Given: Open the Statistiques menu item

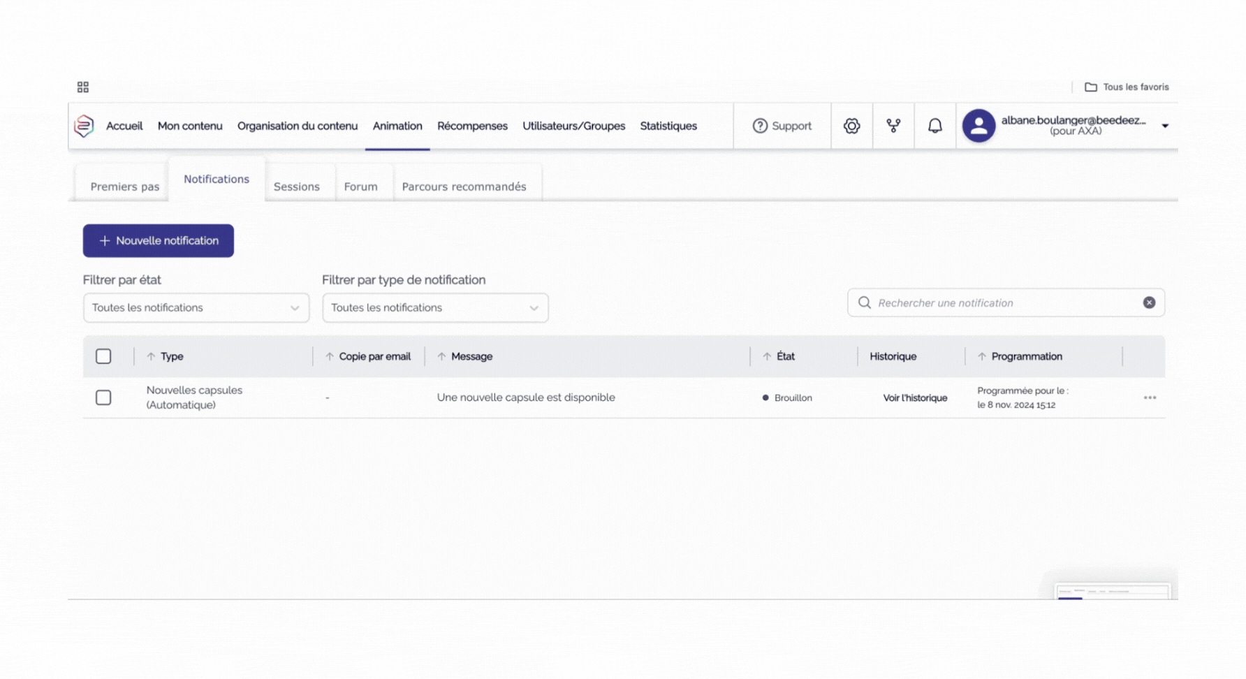Looking at the screenshot, I should coord(668,126).
